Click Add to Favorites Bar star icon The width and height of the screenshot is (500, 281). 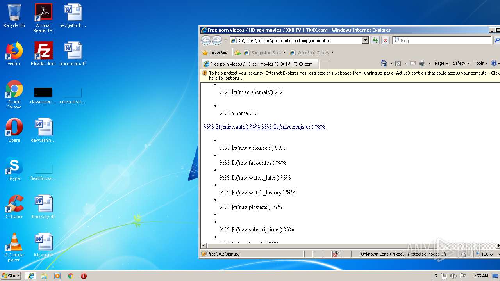pos(237,52)
